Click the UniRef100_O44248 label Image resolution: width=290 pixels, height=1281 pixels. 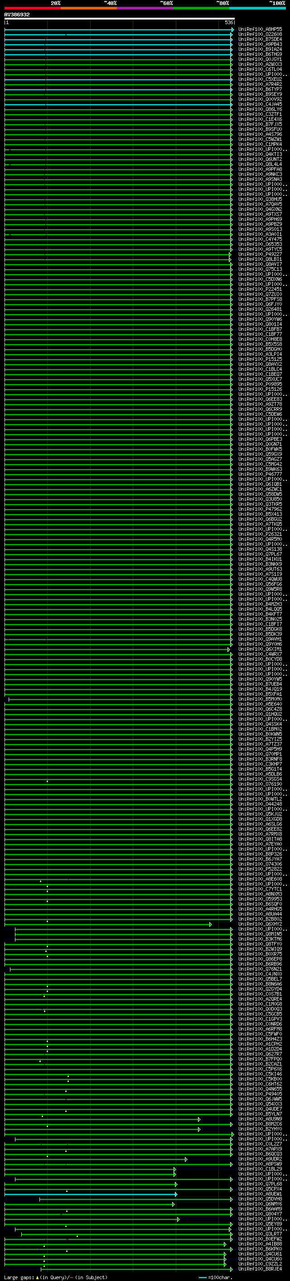[260, 804]
